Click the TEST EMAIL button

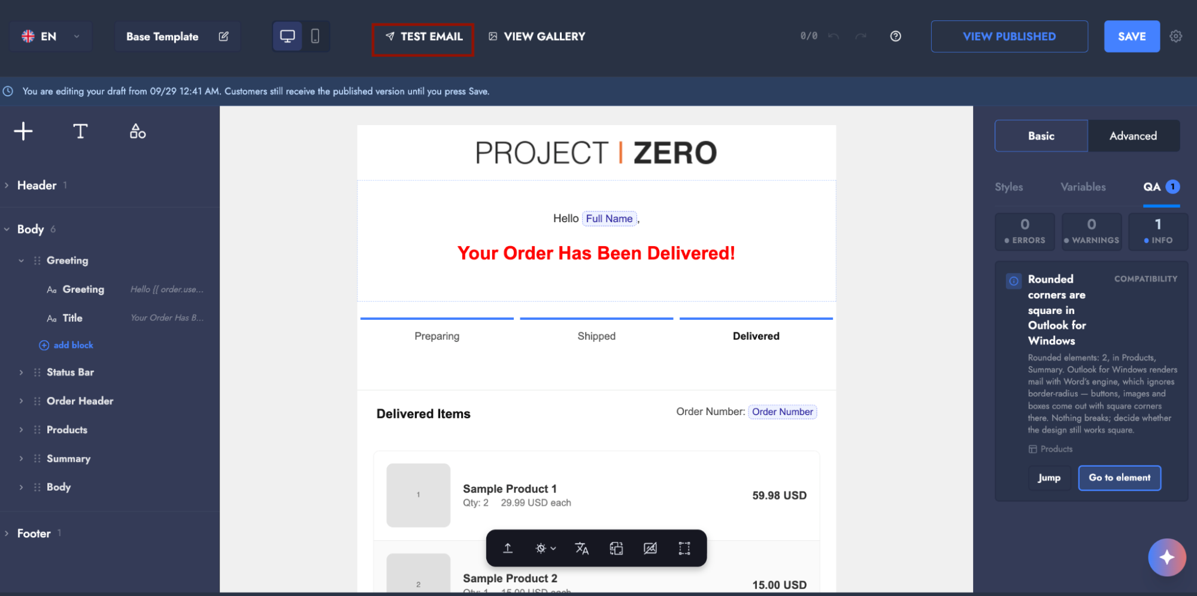423,37
